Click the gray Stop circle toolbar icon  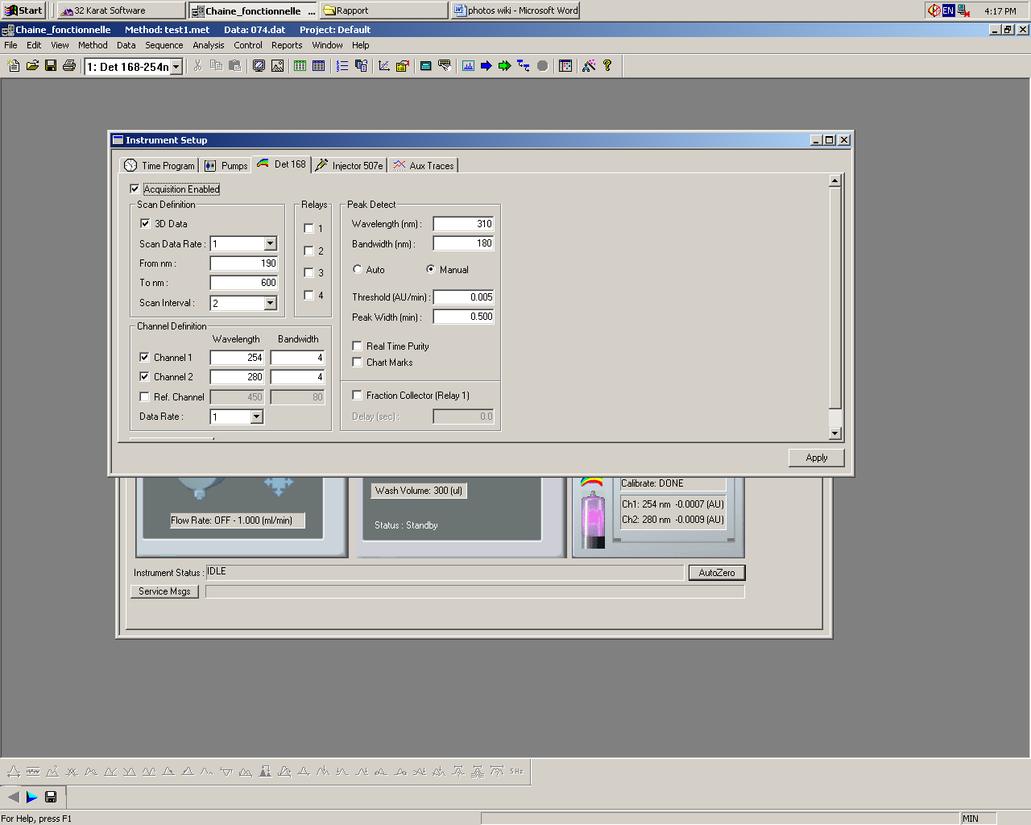pos(543,66)
